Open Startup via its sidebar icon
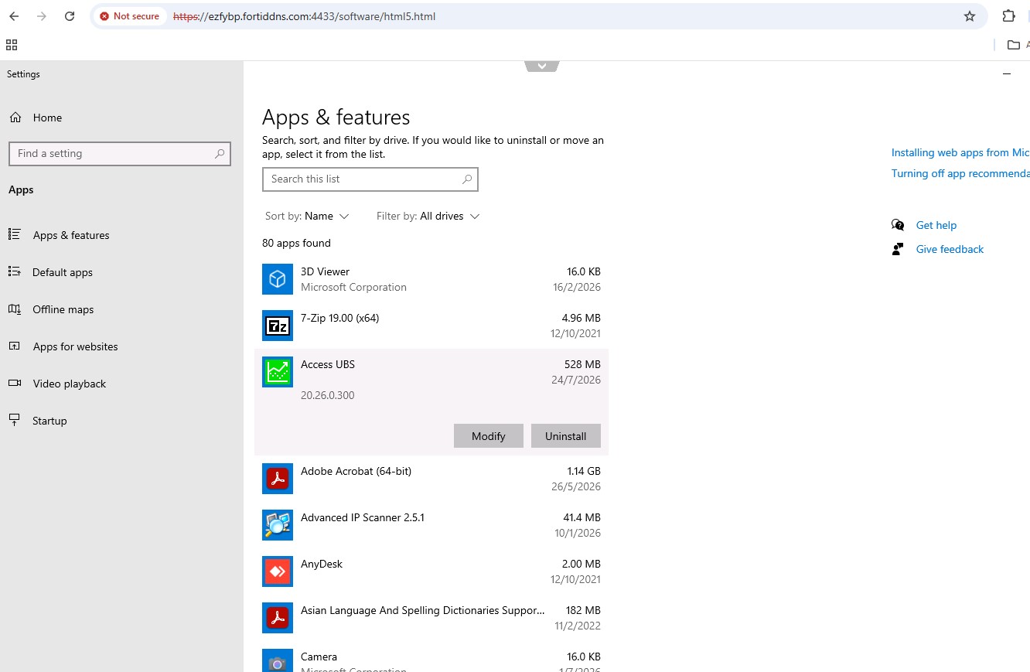1030x672 pixels. click(x=15, y=421)
